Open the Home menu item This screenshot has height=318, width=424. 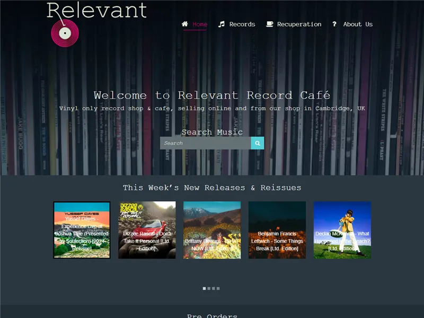click(200, 24)
